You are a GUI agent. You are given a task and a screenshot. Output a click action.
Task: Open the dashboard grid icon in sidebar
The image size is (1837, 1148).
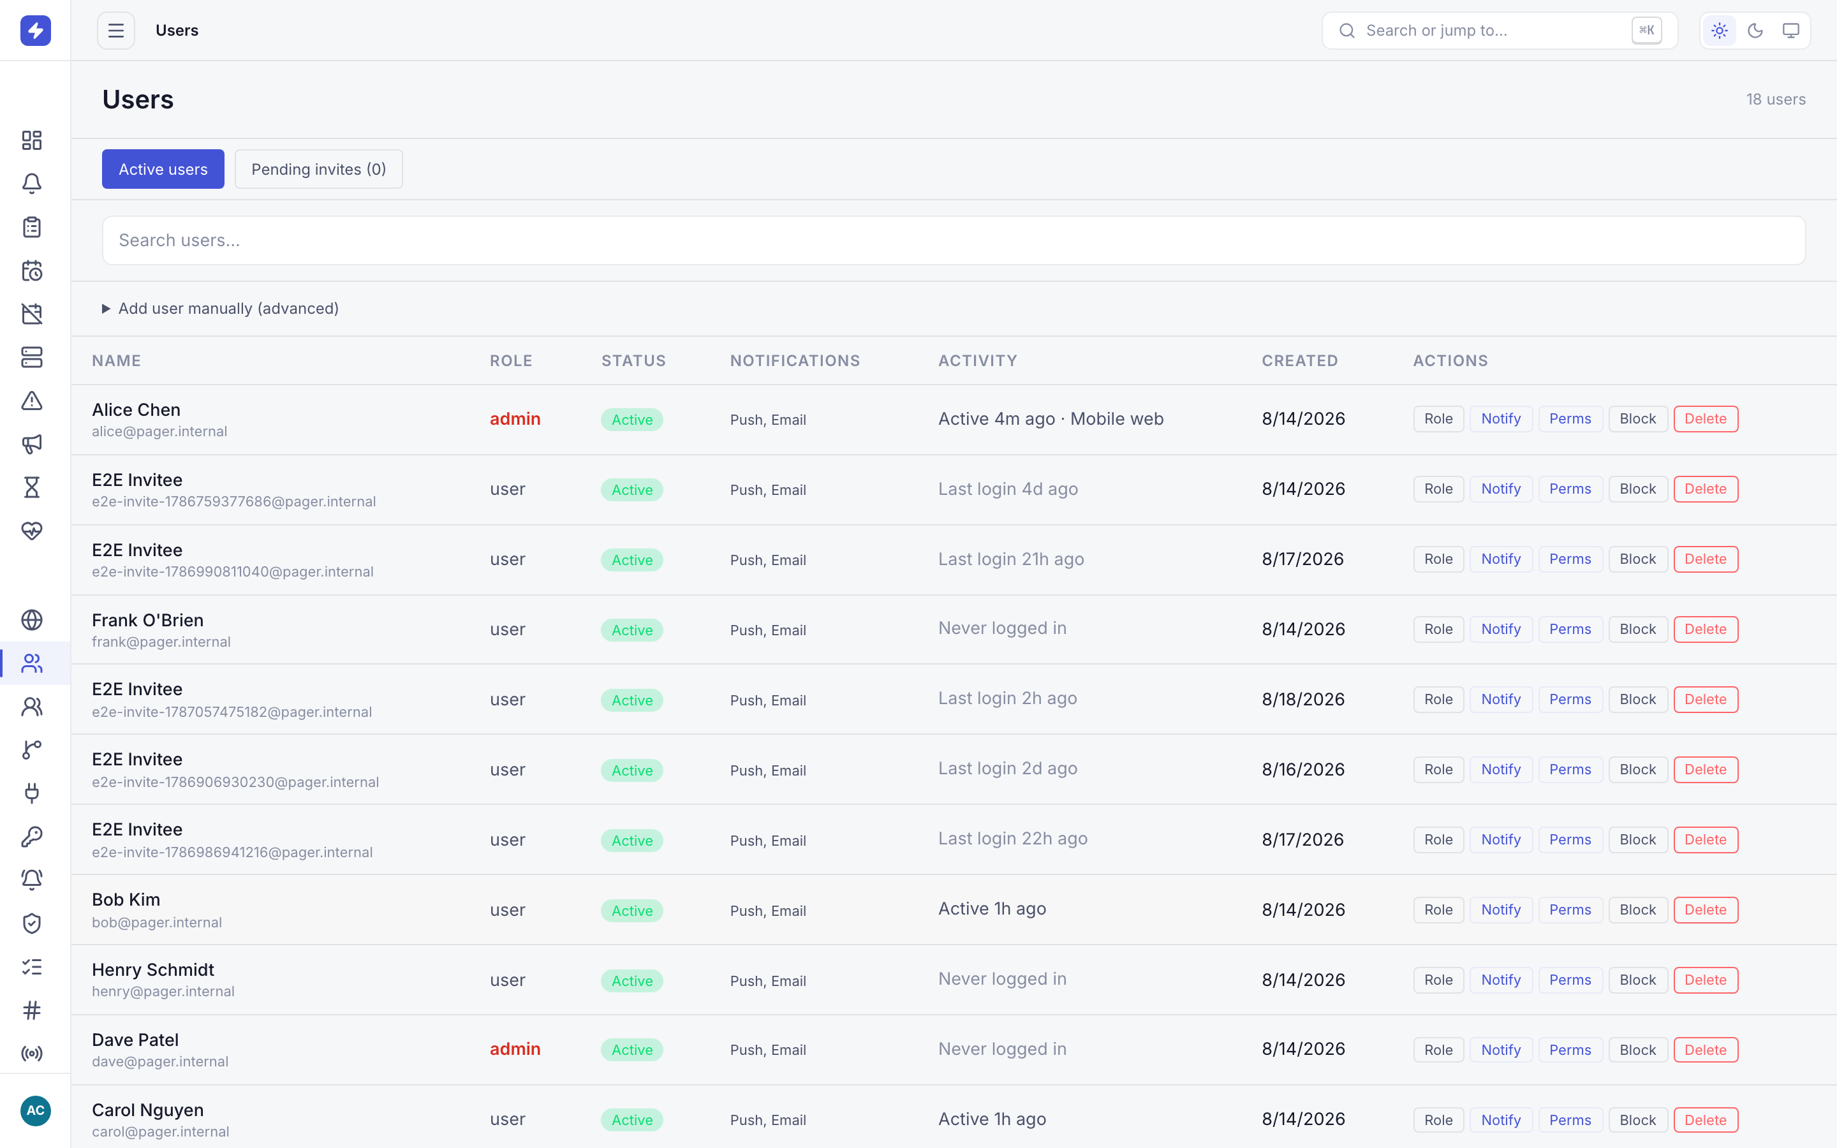(x=32, y=140)
